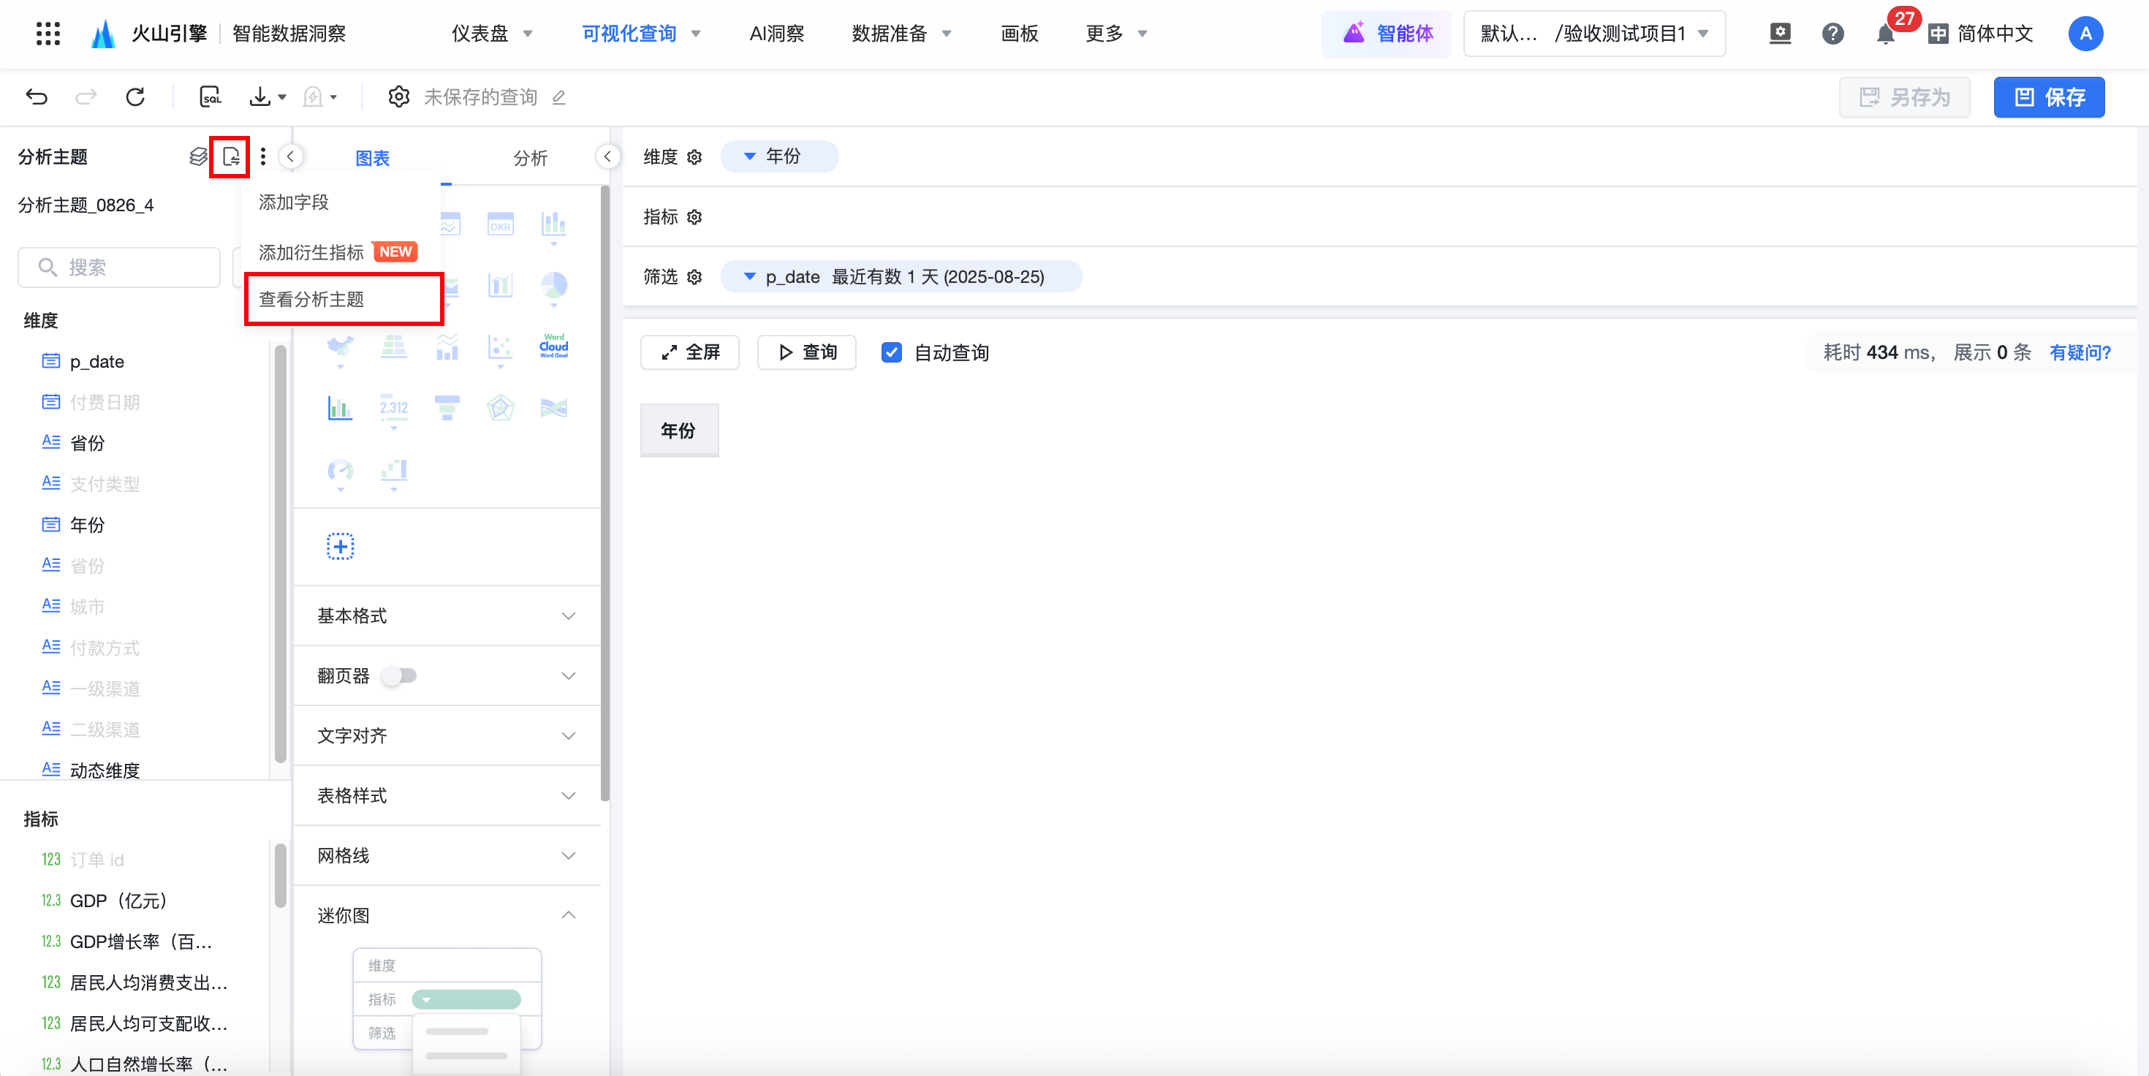Click the p_date dimension field
2149x1076 pixels.
(96, 361)
